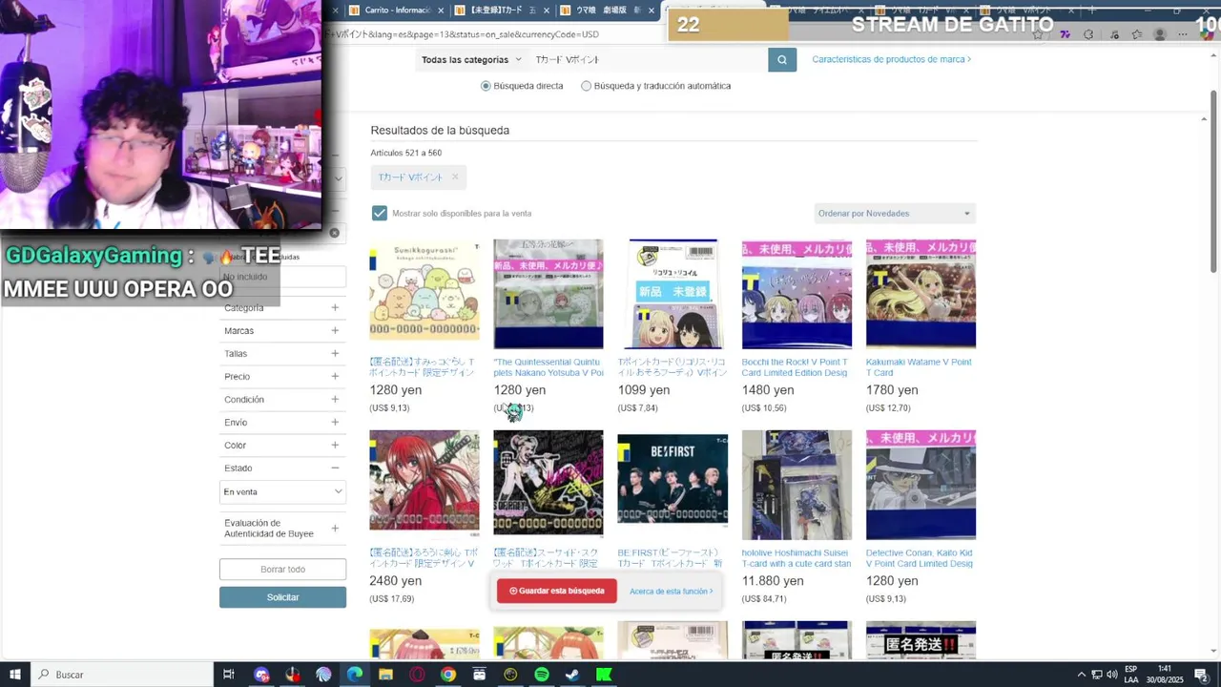
Task: Open the notification center icon
Action: pos(1202,675)
